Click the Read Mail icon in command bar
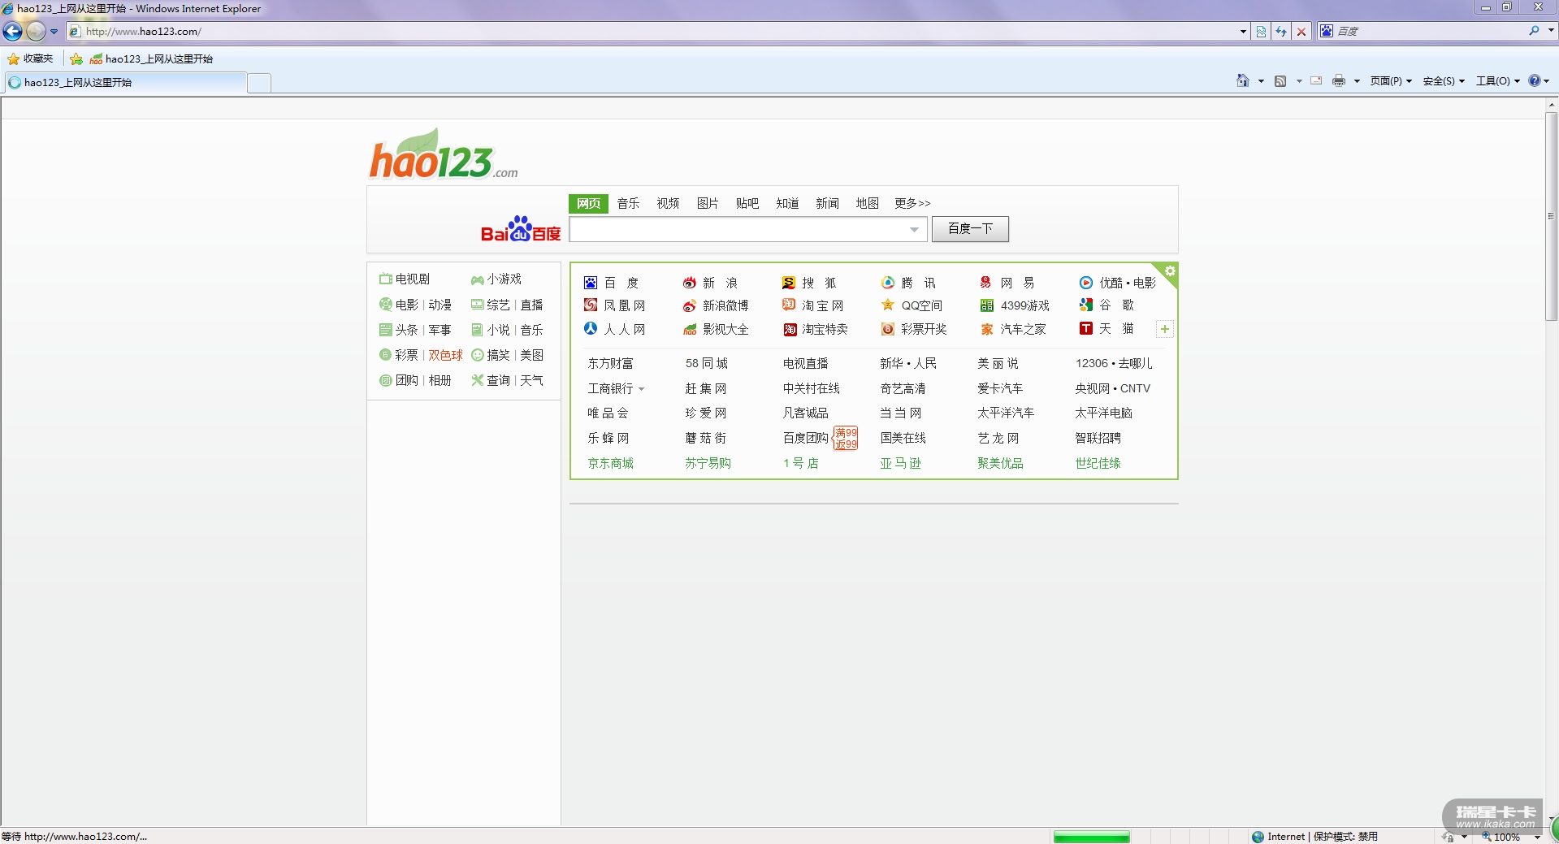Screen dimensions: 1559x844 pyautogui.click(x=1316, y=80)
